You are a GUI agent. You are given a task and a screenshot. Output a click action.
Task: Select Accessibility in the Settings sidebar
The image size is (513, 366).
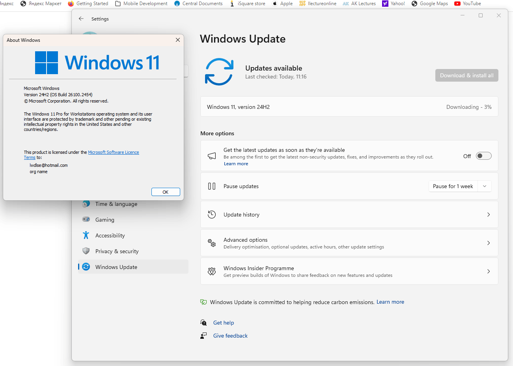click(x=133, y=235)
